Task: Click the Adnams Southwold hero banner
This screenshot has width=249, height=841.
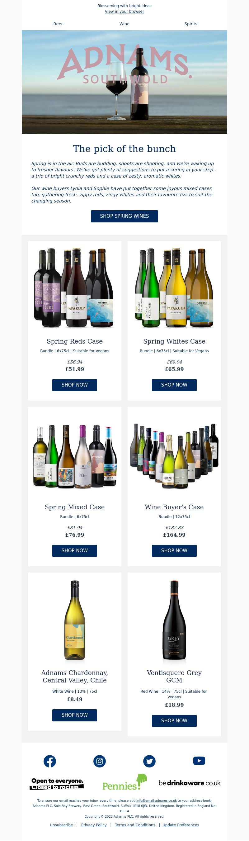Action: click(124, 82)
